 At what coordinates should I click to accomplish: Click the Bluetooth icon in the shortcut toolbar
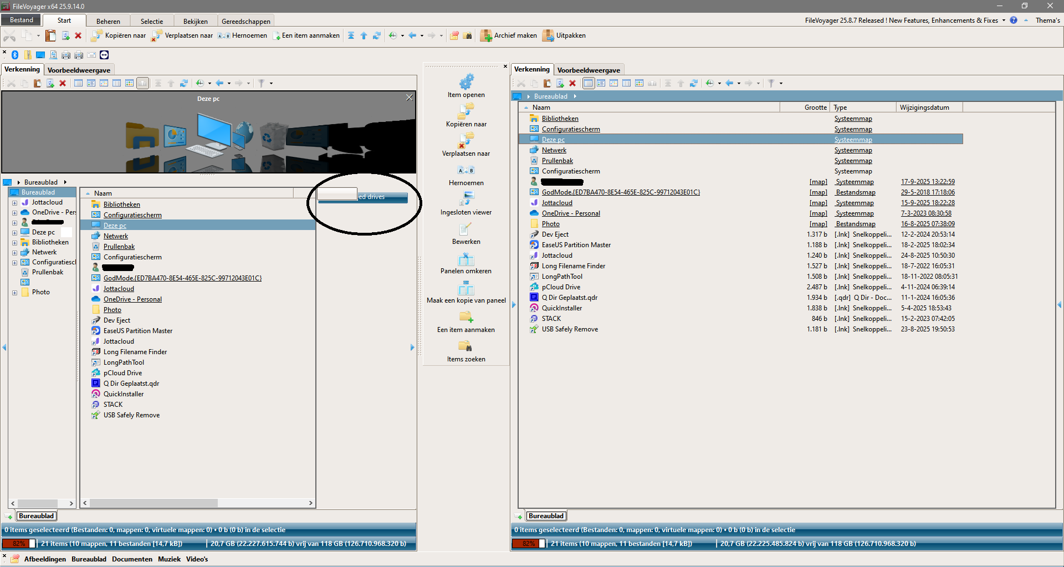(15, 55)
